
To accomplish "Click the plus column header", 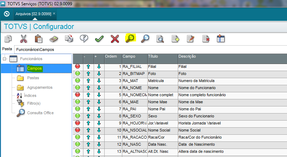I will point(99,59).
